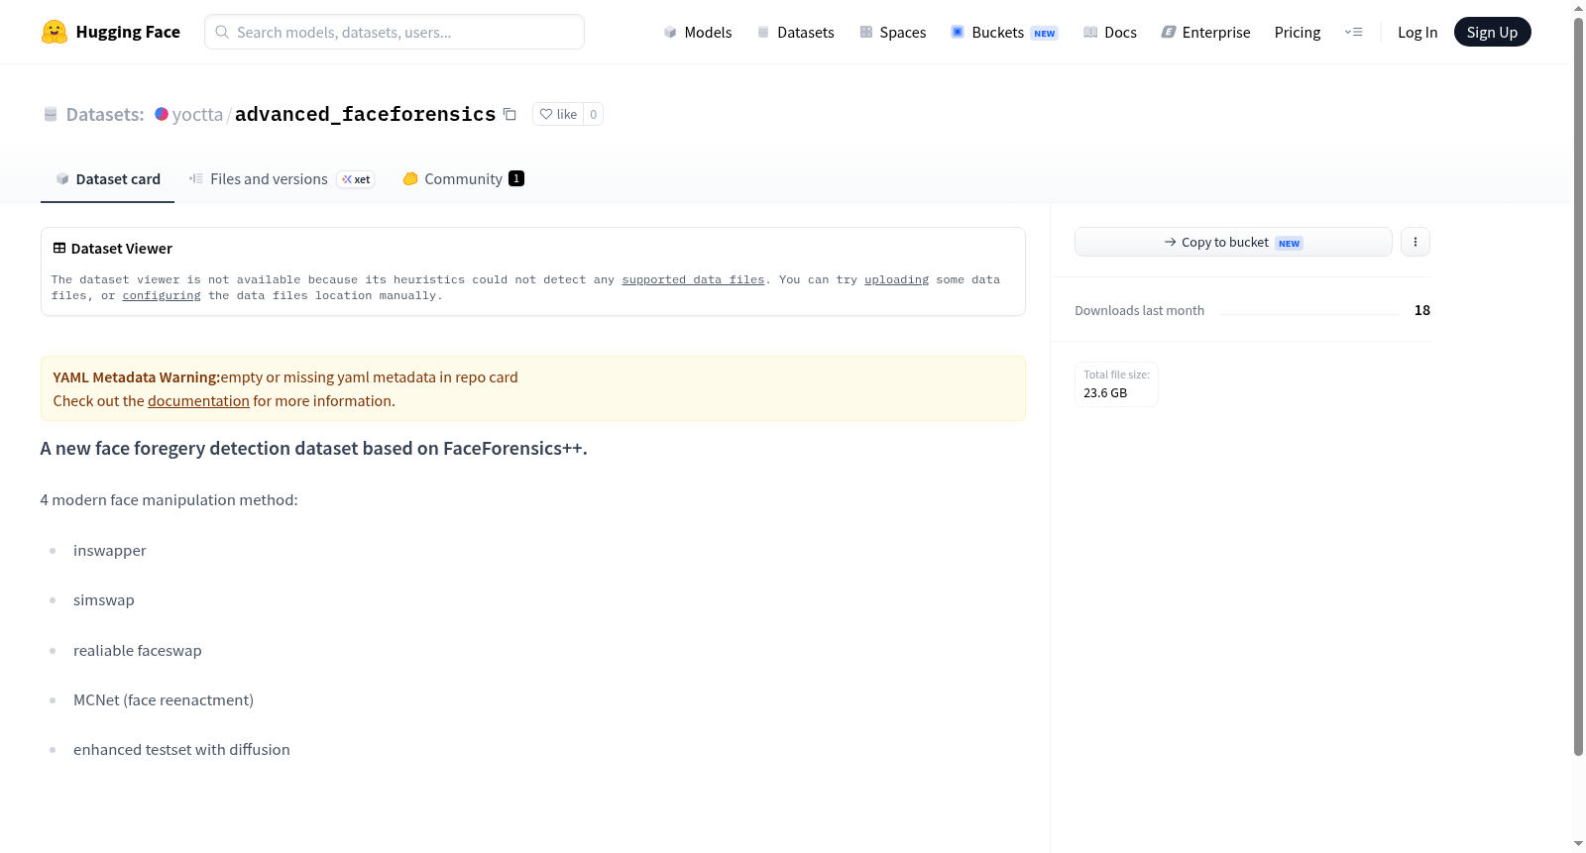The image size is (1586, 853).
Task: Open the Datasets page from navbar
Action: click(796, 32)
